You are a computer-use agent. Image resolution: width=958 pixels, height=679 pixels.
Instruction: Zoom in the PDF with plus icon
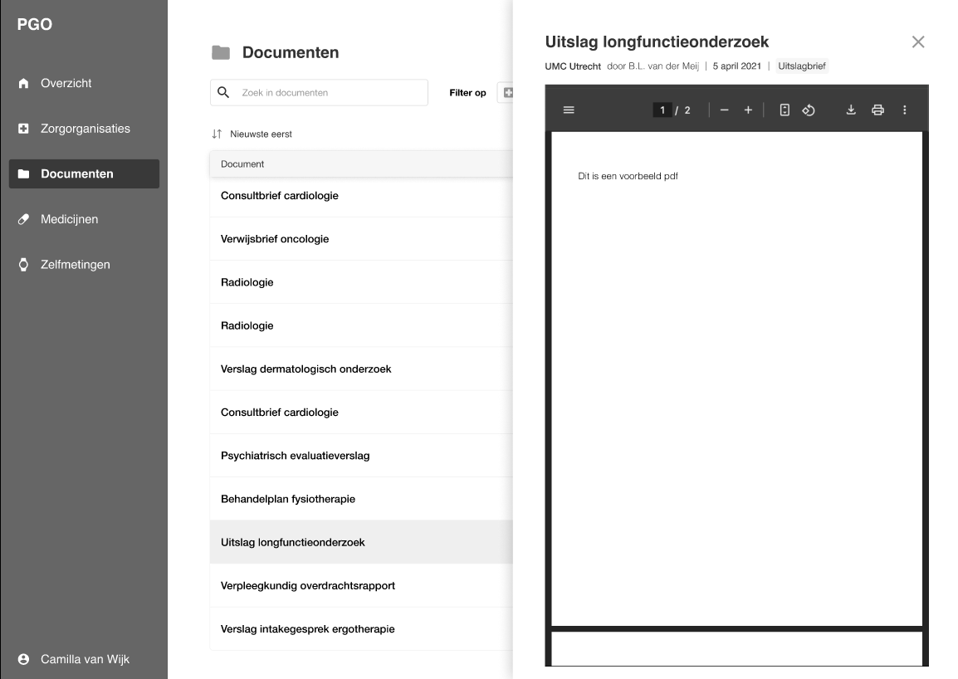coord(748,110)
